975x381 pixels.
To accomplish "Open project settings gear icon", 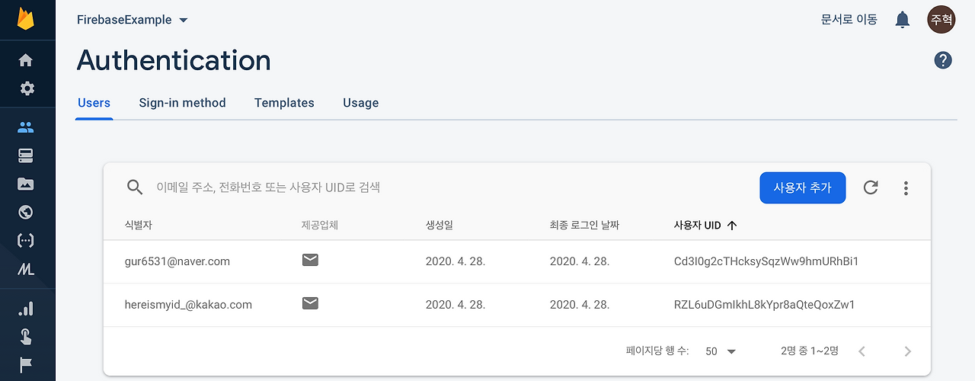I will coord(27,88).
